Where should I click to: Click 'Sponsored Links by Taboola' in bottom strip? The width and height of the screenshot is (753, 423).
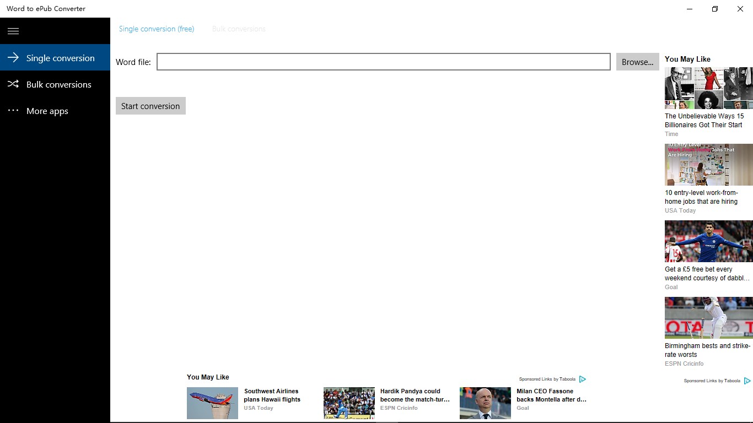point(547,379)
